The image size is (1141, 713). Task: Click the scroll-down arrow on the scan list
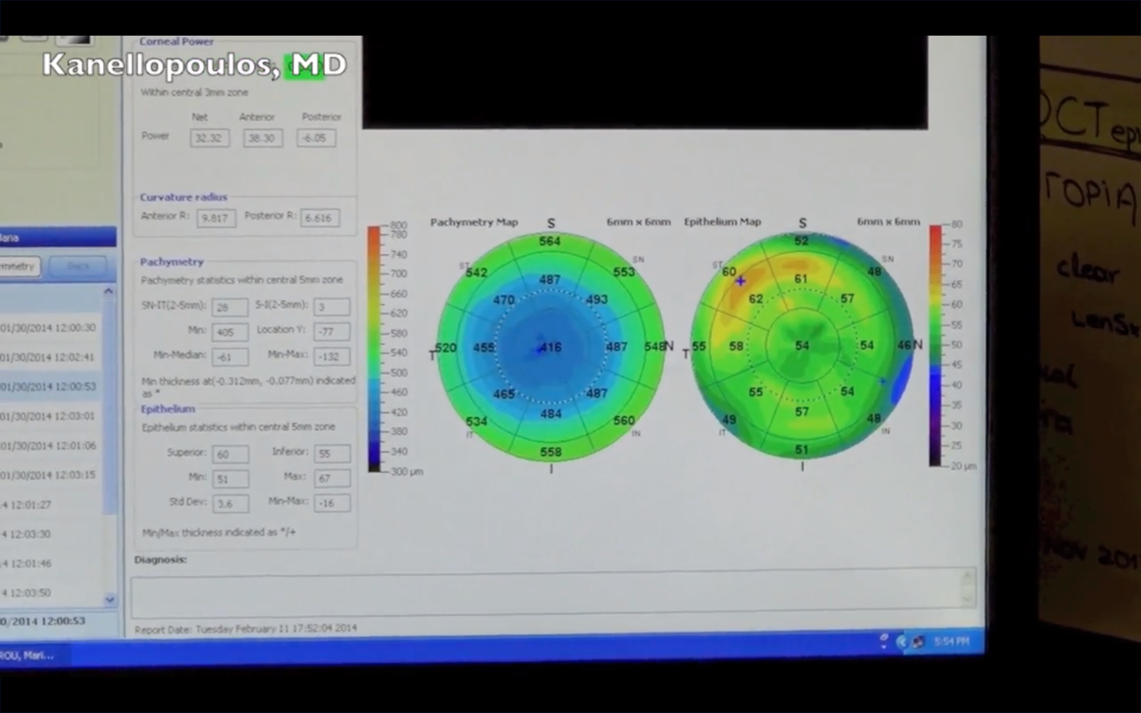click(x=109, y=600)
